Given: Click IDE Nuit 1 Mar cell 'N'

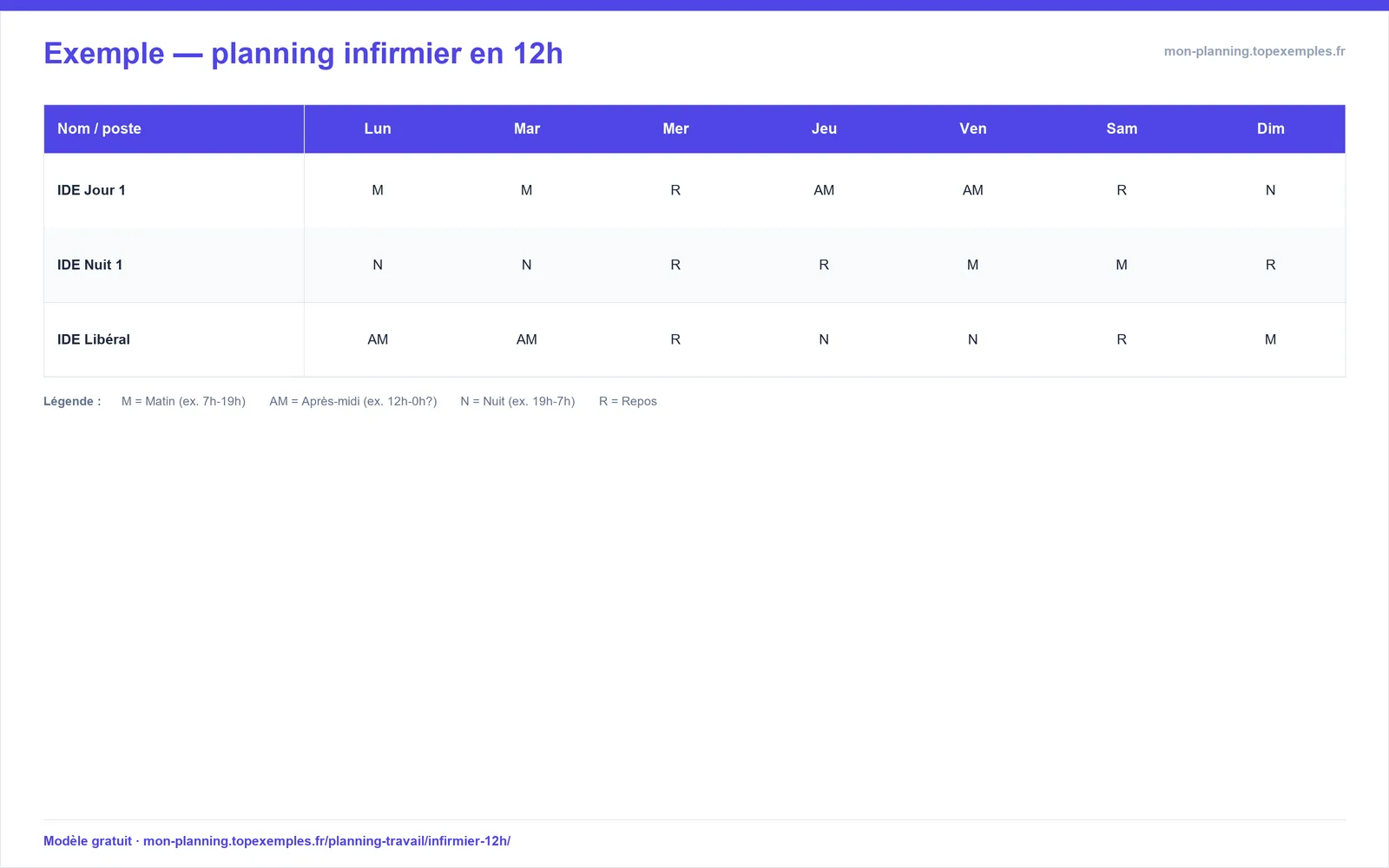Looking at the screenshot, I should click(x=527, y=265).
